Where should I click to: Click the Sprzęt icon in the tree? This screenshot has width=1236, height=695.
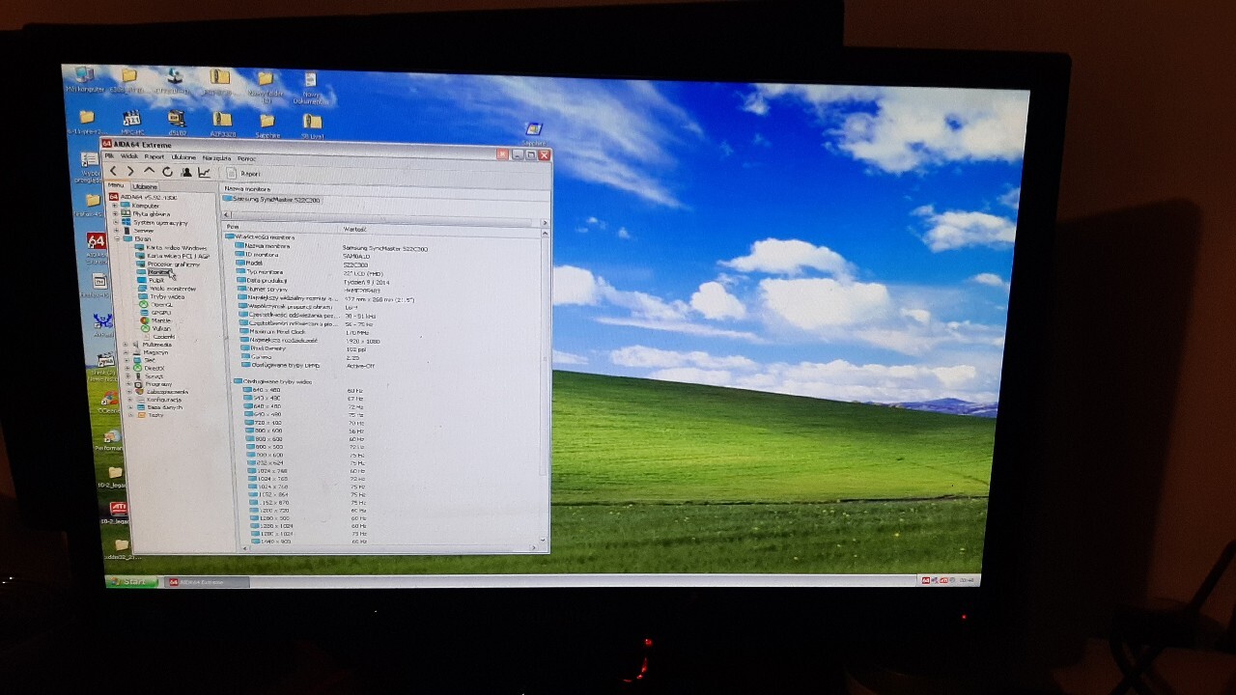(x=138, y=375)
